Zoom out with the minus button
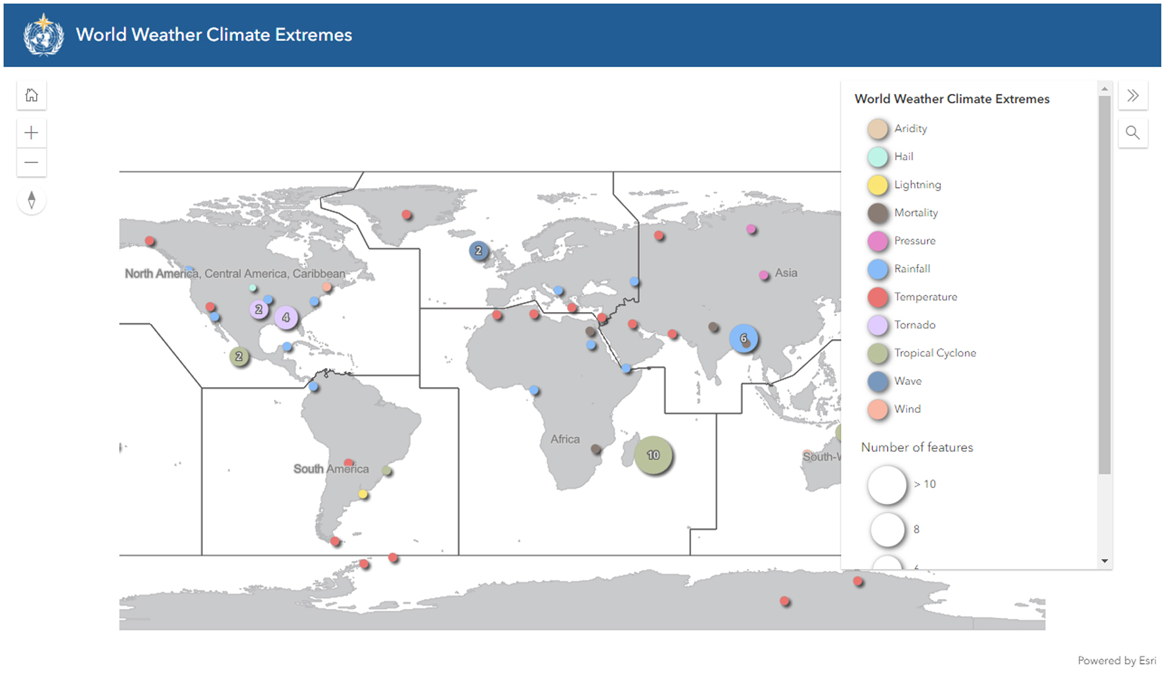The height and width of the screenshot is (676, 1164). point(32,162)
